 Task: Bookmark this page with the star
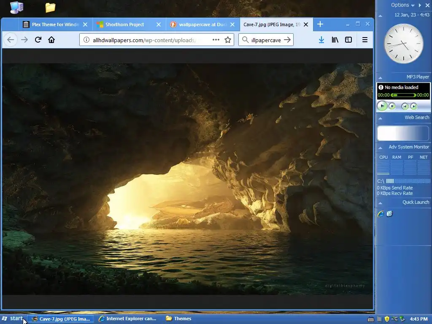point(228,40)
